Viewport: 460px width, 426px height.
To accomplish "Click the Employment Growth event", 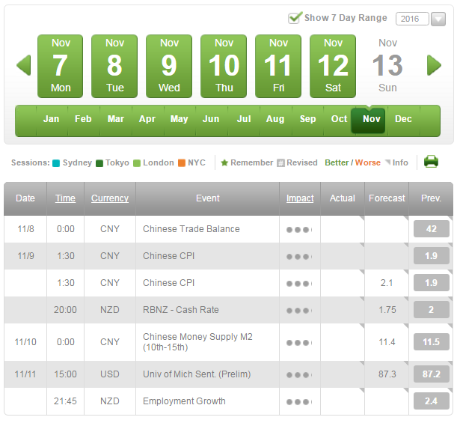I will coord(184,401).
